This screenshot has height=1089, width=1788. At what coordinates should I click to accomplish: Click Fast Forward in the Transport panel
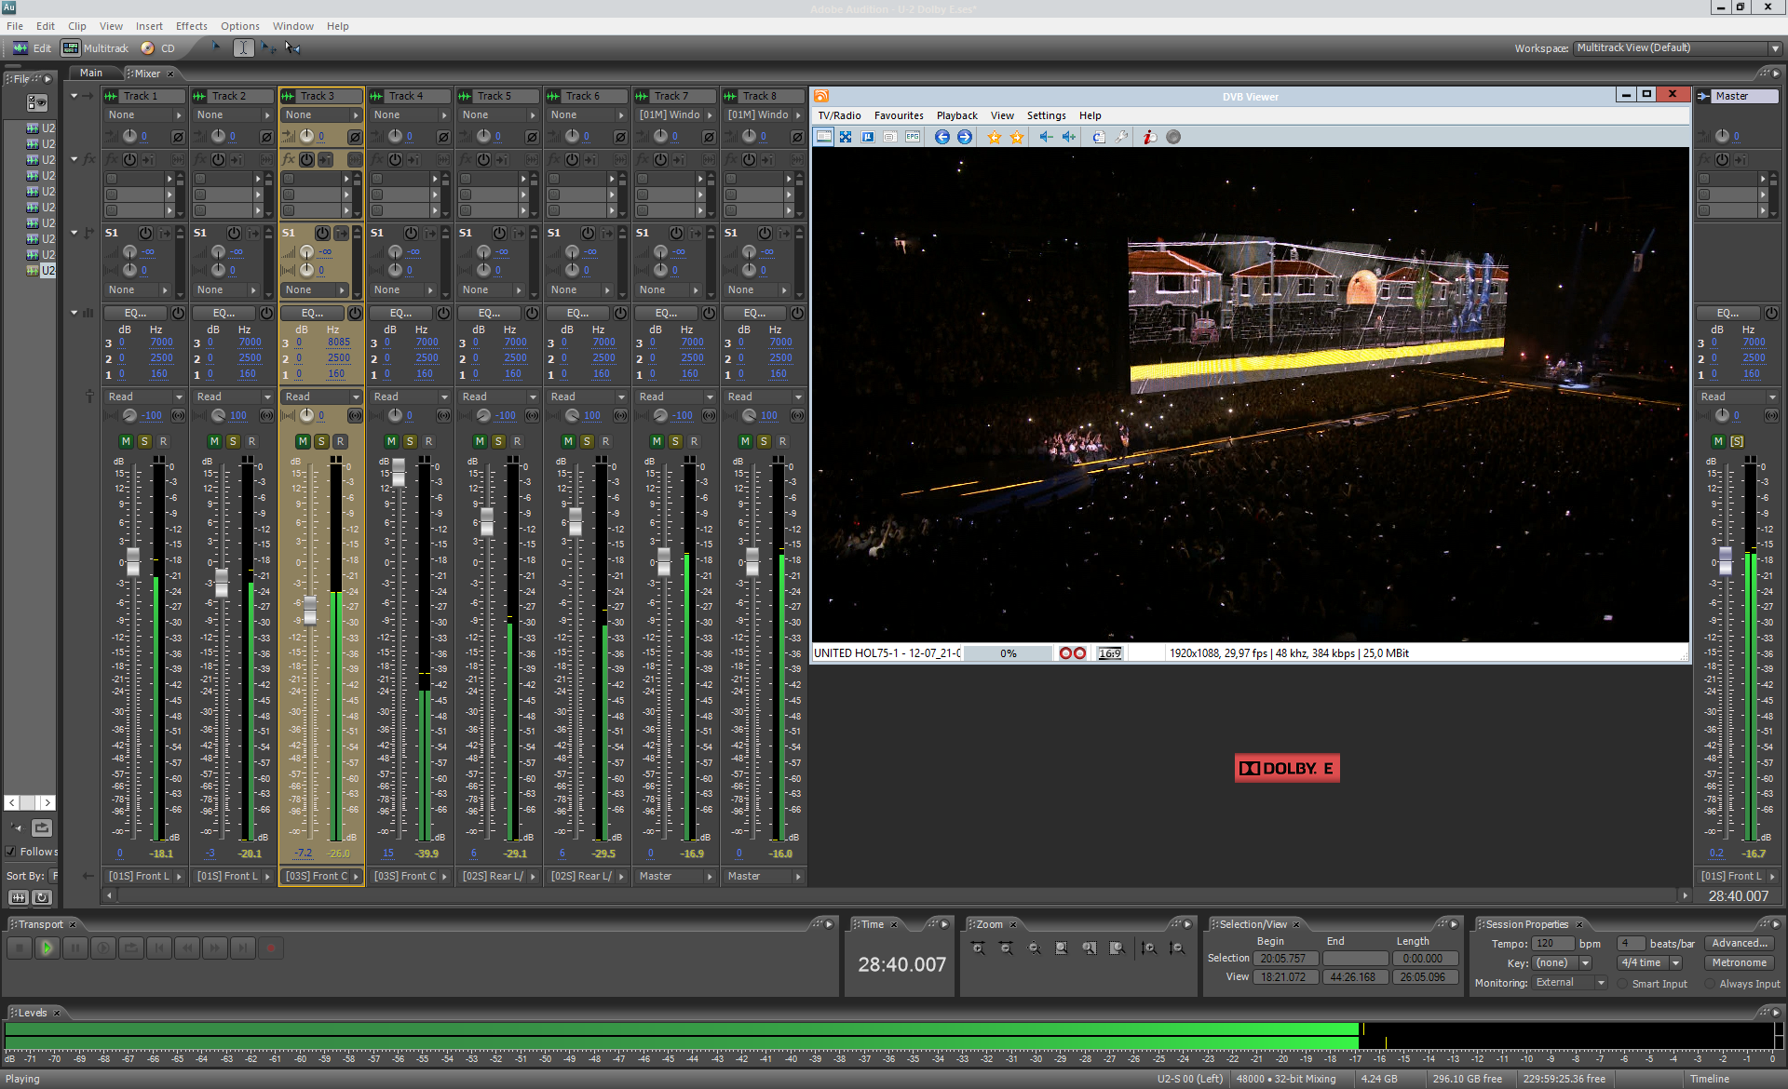[x=215, y=948]
